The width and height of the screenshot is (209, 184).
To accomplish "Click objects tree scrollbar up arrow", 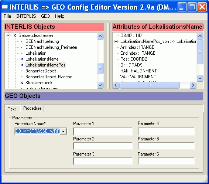I will point(100,36).
